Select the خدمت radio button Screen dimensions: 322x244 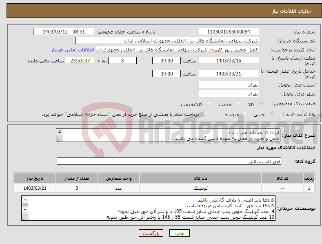coord(238,104)
